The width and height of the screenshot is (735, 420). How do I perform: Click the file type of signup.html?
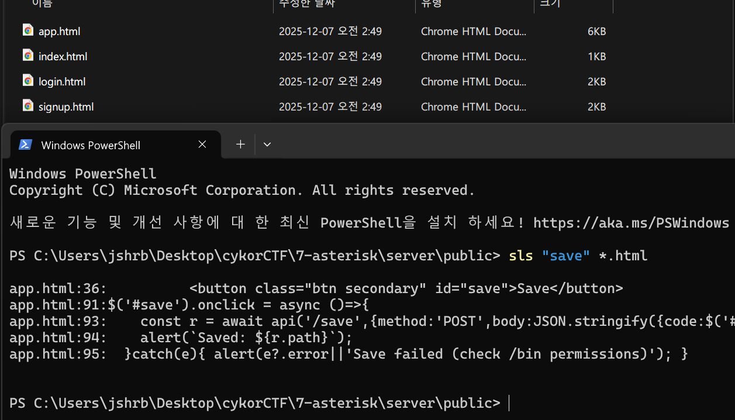coord(474,107)
